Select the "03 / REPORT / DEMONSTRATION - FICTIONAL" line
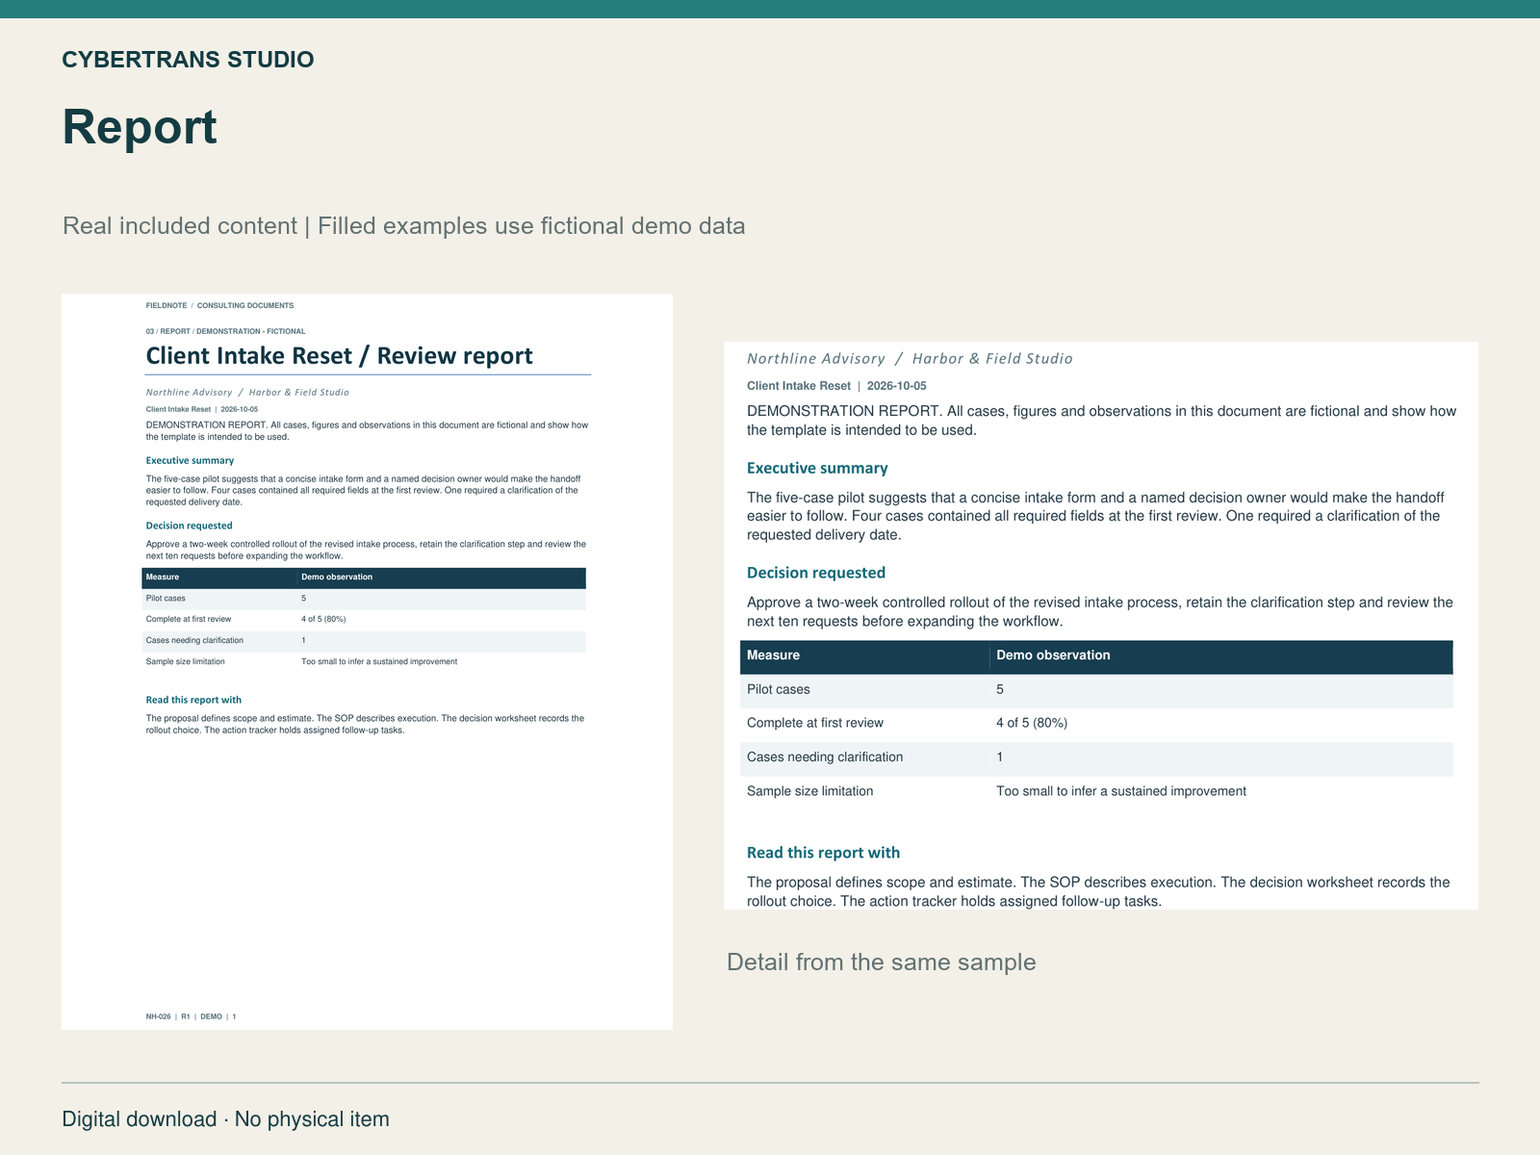This screenshot has width=1540, height=1155. pyautogui.click(x=225, y=331)
